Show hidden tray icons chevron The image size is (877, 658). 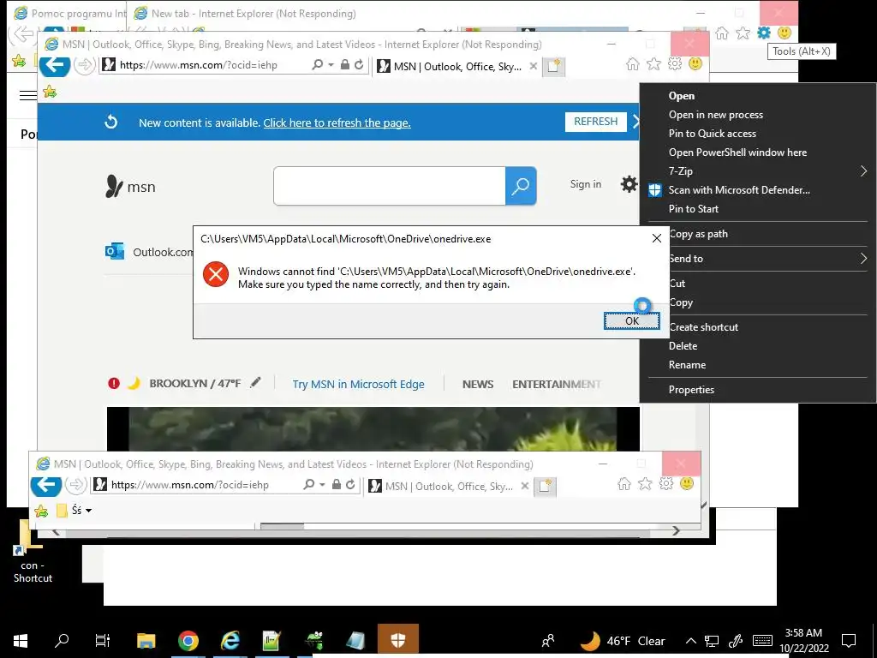click(x=691, y=641)
